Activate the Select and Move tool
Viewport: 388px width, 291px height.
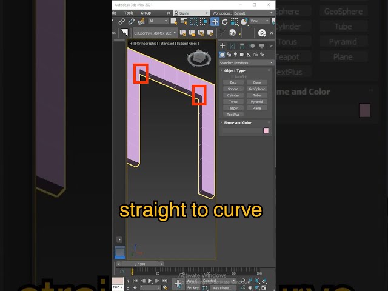pos(215,22)
